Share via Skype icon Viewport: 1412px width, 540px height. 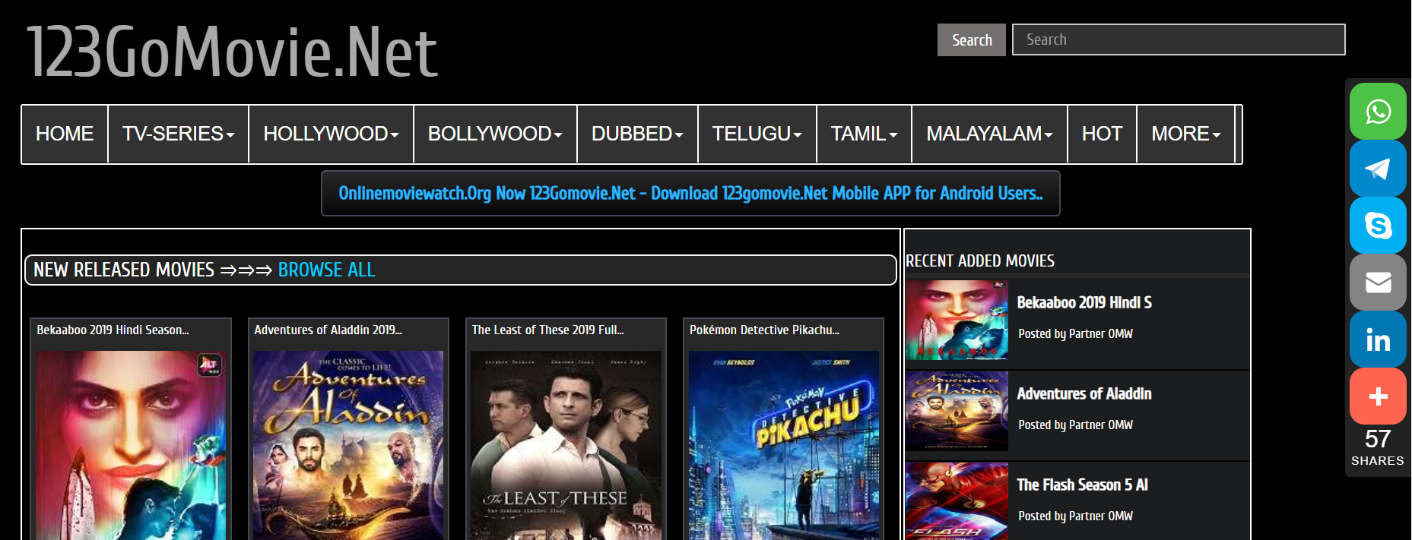tap(1378, 226)
